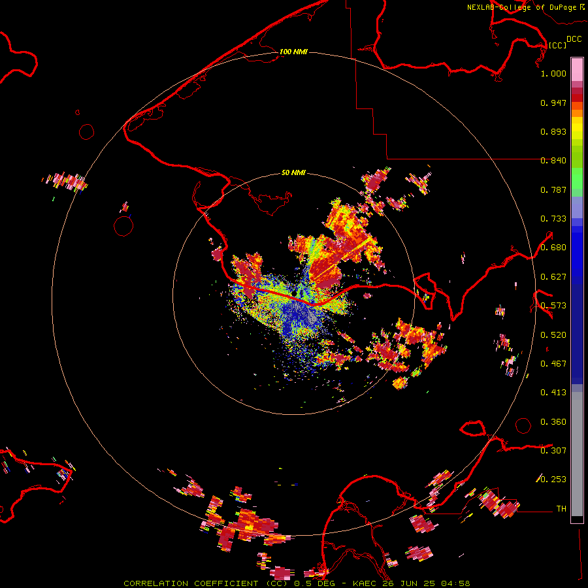Screen dimensions: 588x588
Task: Click the 0.307 scale value
Action: 553,451
